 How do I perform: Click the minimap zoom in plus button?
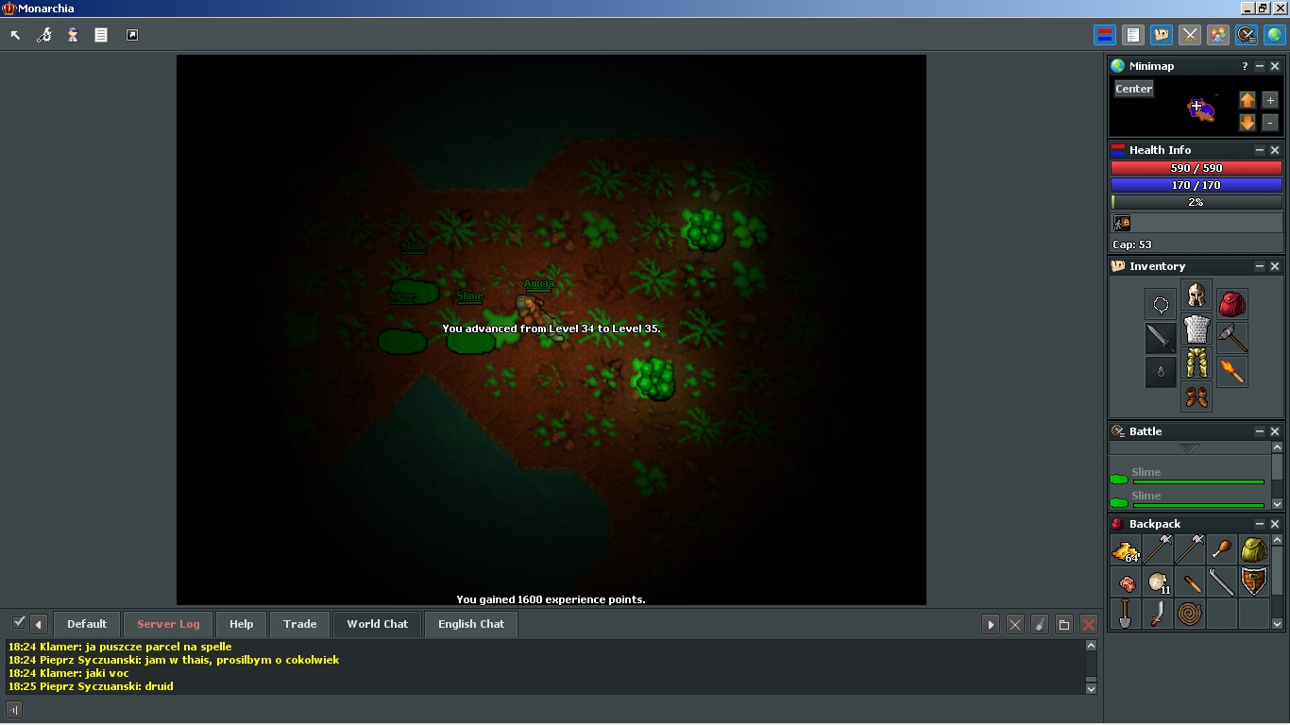pyautogui.click(x=1269, y=100)
